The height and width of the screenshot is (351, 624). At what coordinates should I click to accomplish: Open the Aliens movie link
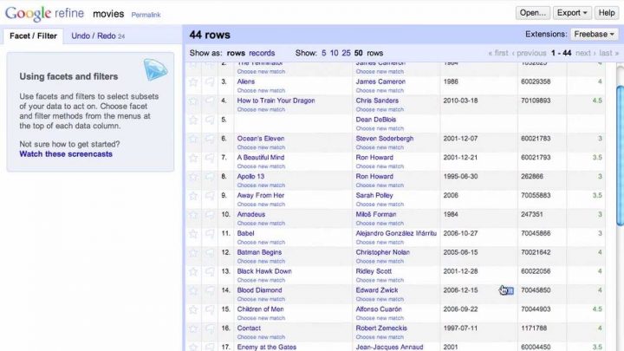click(245, 81)
